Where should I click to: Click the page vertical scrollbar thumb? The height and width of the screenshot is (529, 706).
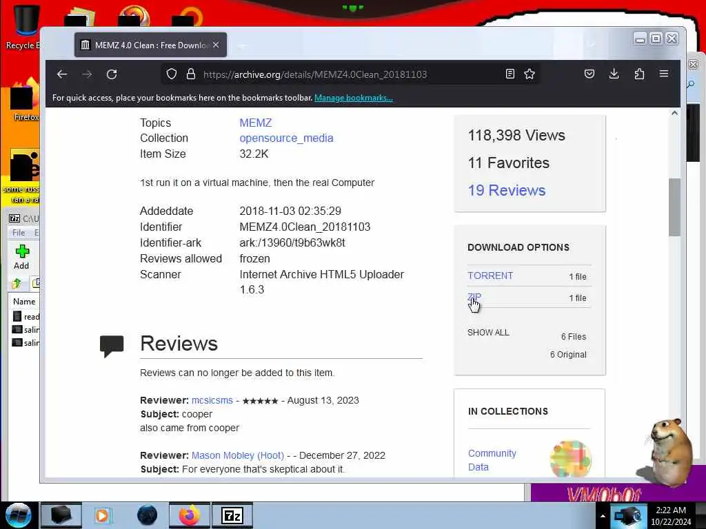point(674,207)
